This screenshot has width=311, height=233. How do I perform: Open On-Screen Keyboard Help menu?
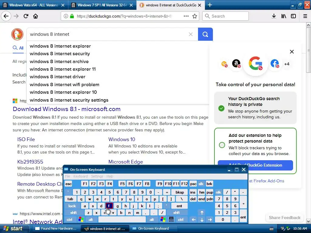click(110, 176)
